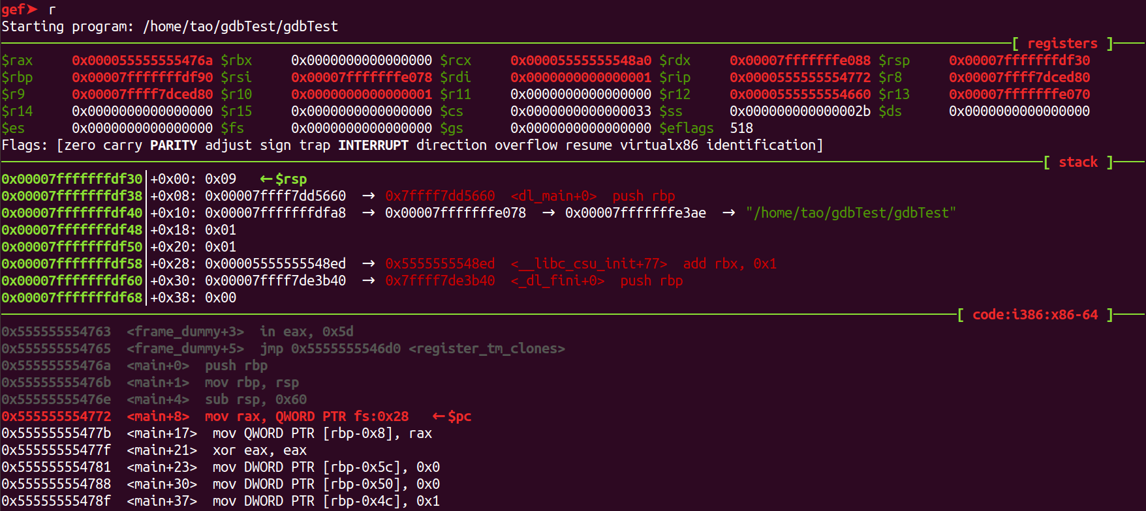The image size is (1146, 511).
Task: Click the $rbx register name
Action: pyautogui.click(x=236, y=60)
